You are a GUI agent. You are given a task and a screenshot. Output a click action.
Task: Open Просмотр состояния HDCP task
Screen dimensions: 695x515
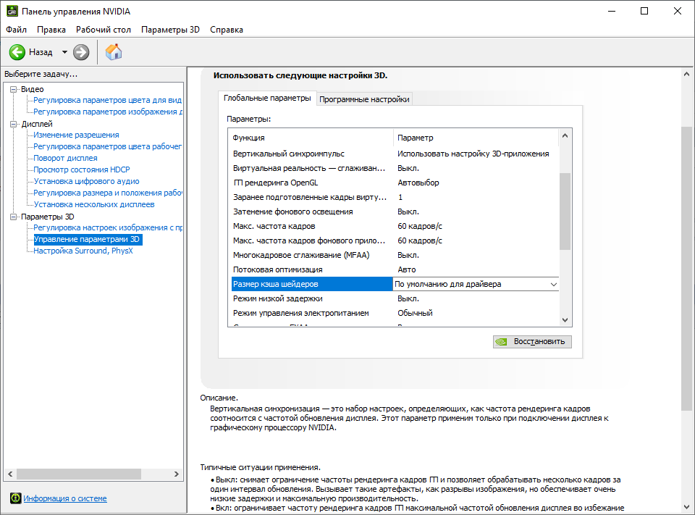(x=82, y=169)
